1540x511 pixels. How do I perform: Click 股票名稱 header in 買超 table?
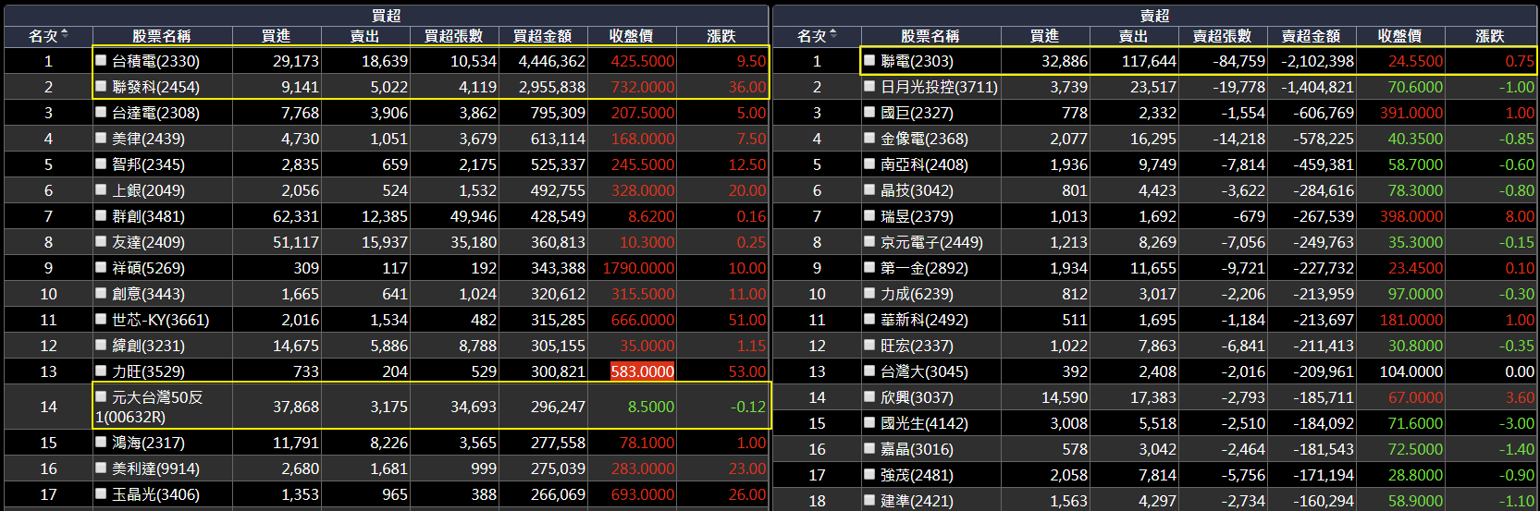(162, 36)
